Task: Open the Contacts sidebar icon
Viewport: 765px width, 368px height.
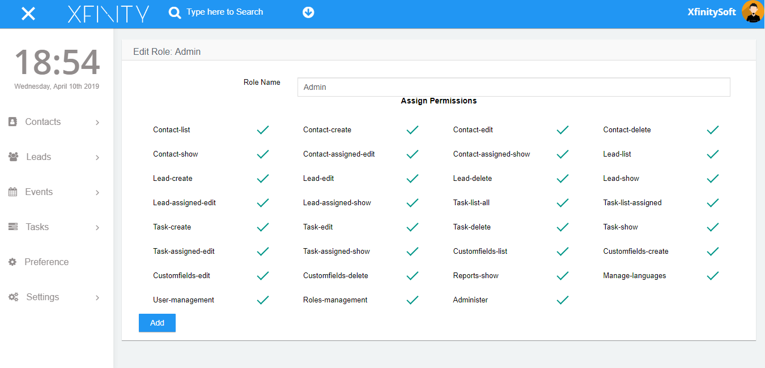Action: pos(12,122)
